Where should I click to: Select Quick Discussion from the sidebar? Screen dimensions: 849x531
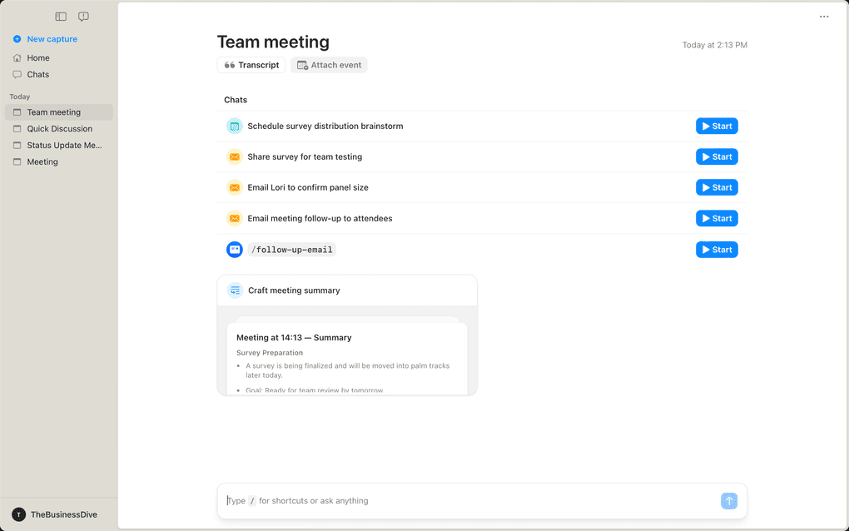[59, 129]
